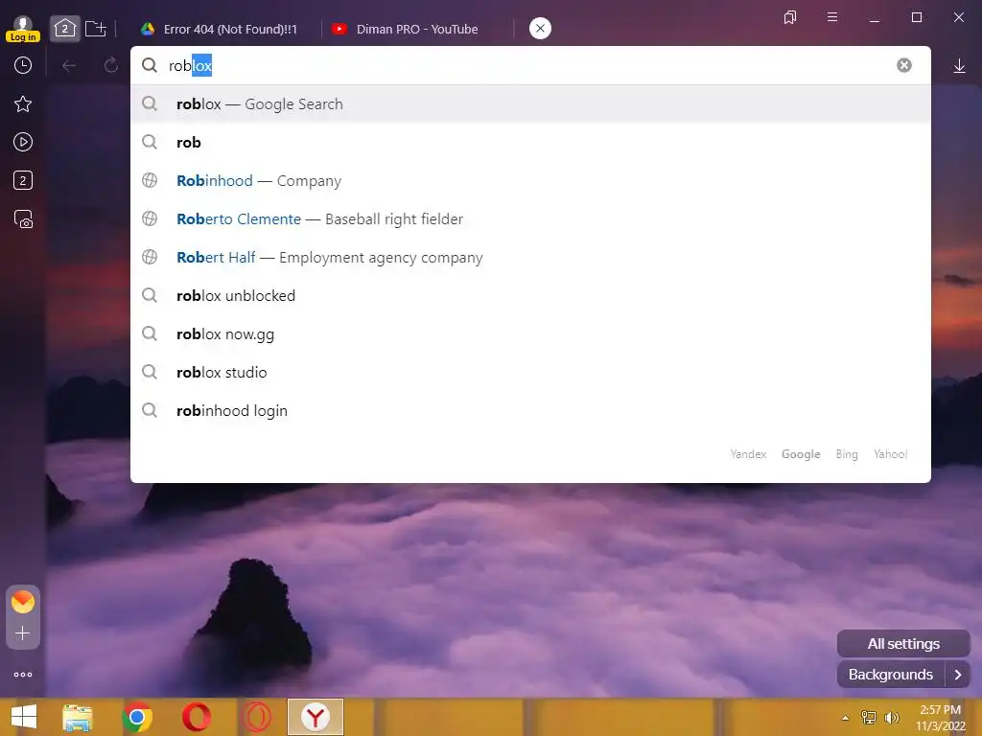Open Backgrounds gallery button
This screenshot has width=982, height=736.
pyautogui.click(x=891, y=674)
